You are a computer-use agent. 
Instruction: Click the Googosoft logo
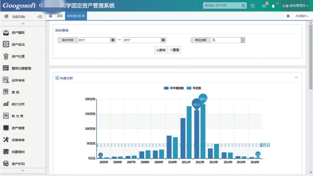pyautogui.click(x=20, y=6)
